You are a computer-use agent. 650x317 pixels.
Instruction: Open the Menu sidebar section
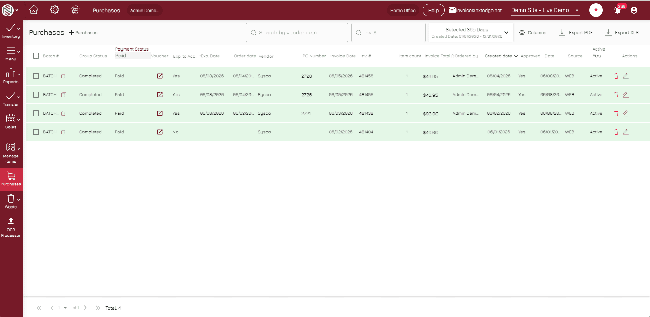[x=11, y=54]
